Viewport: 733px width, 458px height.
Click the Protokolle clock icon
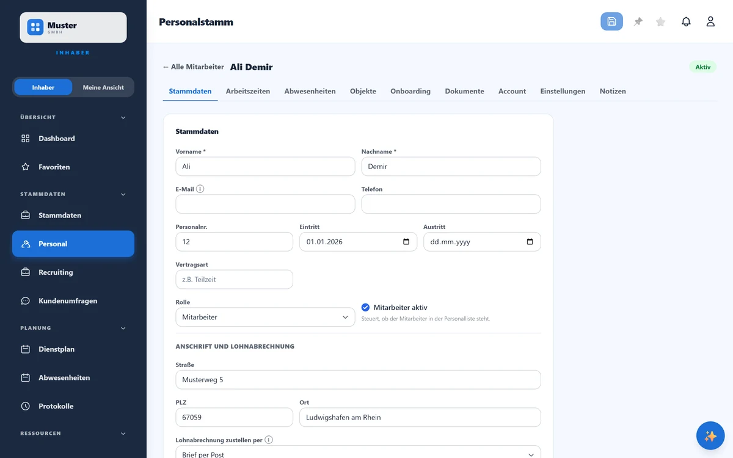pos(26,406)
